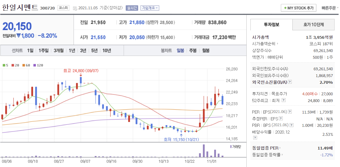The image size is (340, 167).
Task: Select the 주봉 candlestick chart
Action: tap(193, 51)
